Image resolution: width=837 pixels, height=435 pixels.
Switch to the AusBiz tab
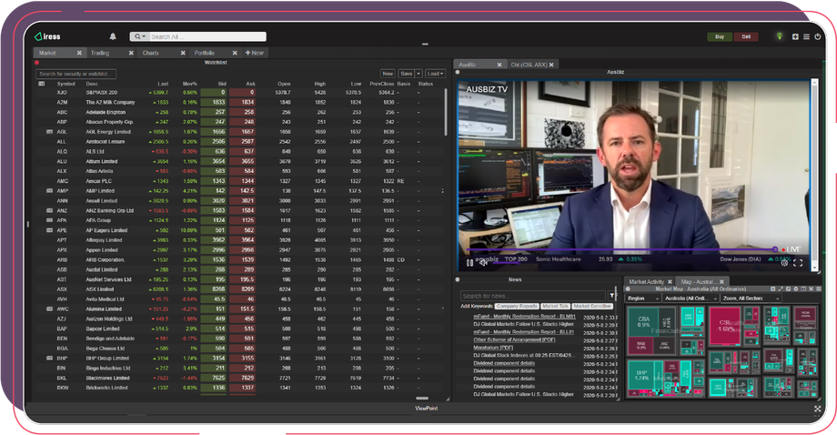[x=479, y=65]
